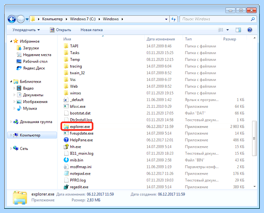Click the Открыть toolbar button
Viewport: 264px width, 213px height.
(x=60, y=30)
